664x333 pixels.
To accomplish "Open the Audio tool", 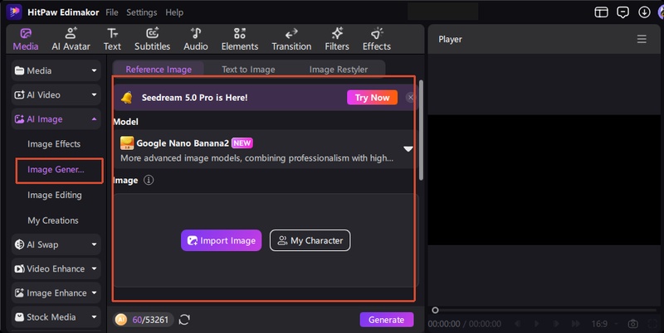I will [x=196, y=39].
